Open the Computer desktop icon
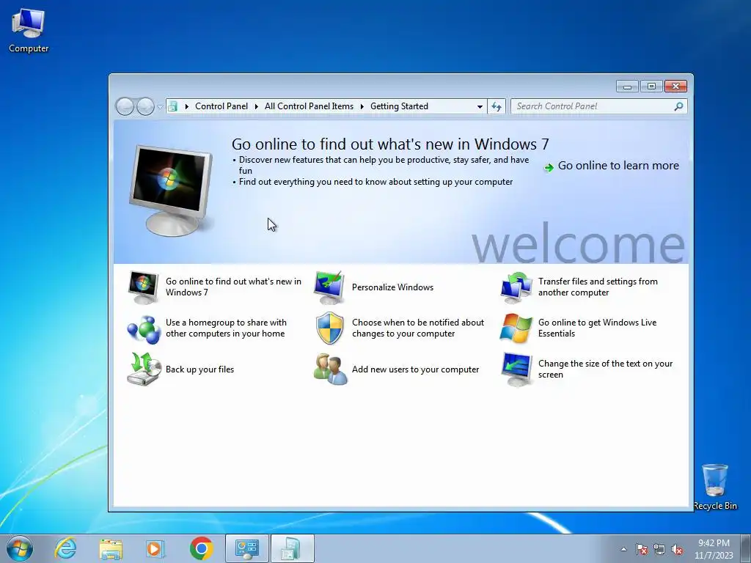751x563 pixels. point(29,31)
